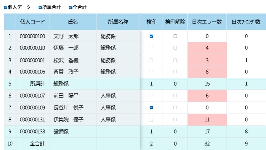Click the pink error cell showing 8
The image size is (266, 150).
coord(207,72)
